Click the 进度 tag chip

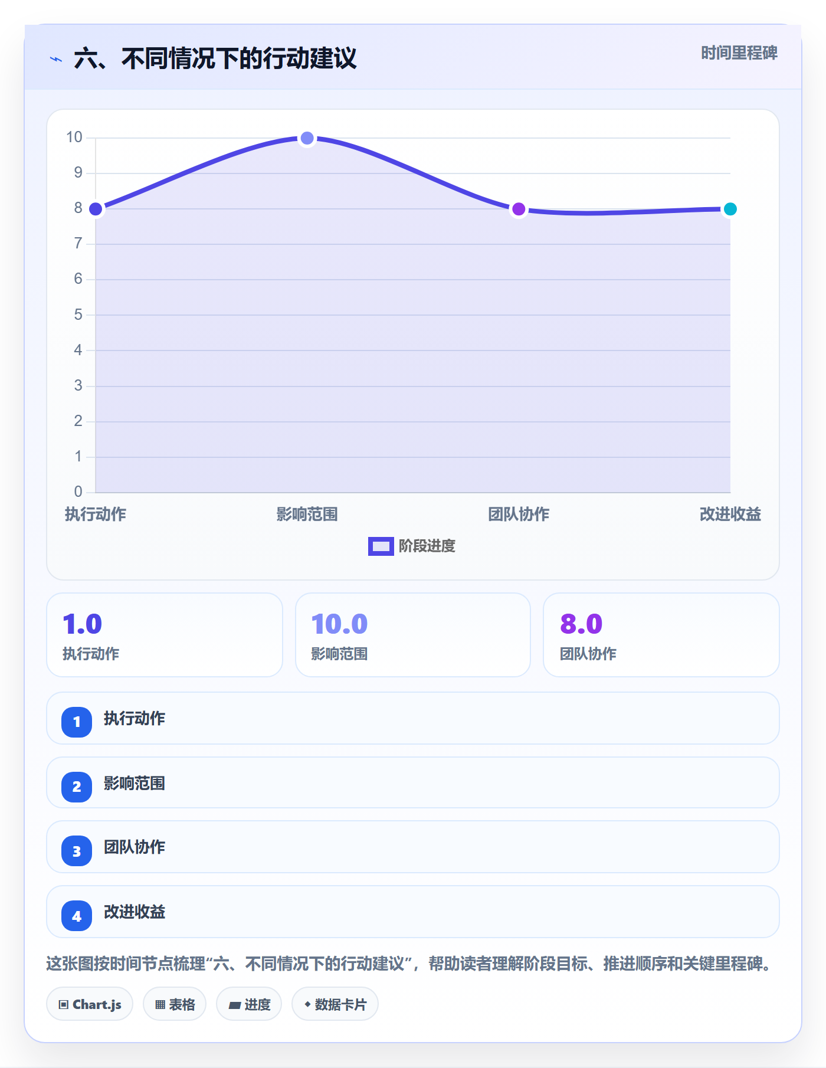(x=249, y=1004)
